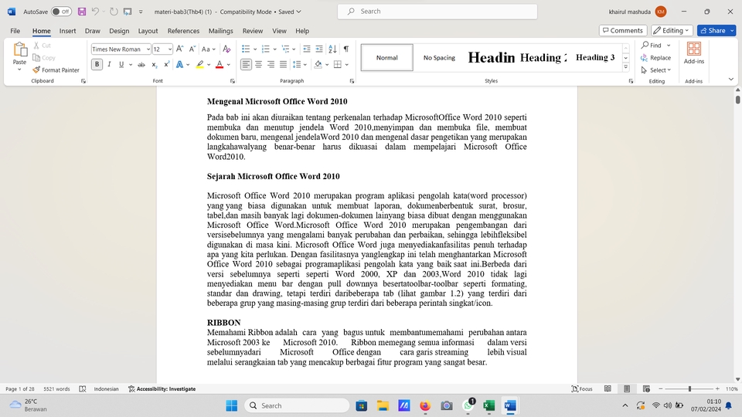Click Focus mode button
742x417 pixels.
pos(582,388)
